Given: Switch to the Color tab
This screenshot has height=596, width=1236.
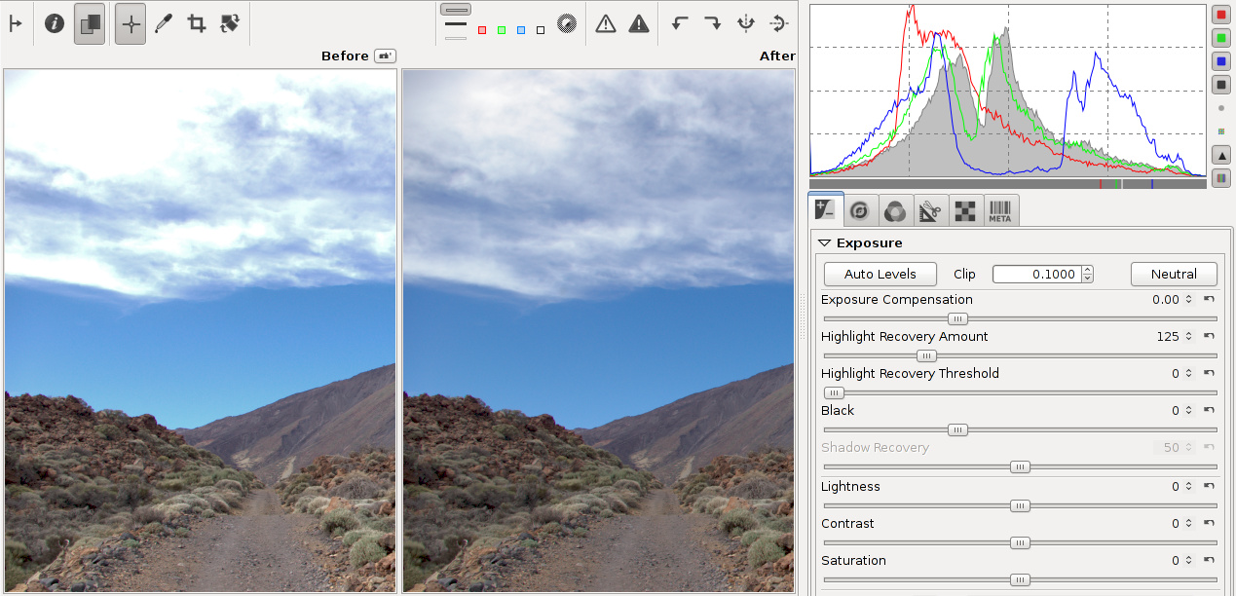Looking at the screenshot, I should pos(894,210).
